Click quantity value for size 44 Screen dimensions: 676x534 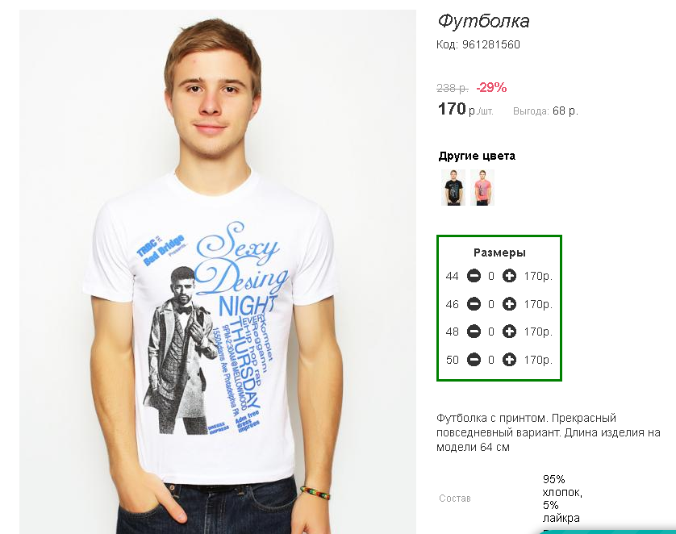491,276
